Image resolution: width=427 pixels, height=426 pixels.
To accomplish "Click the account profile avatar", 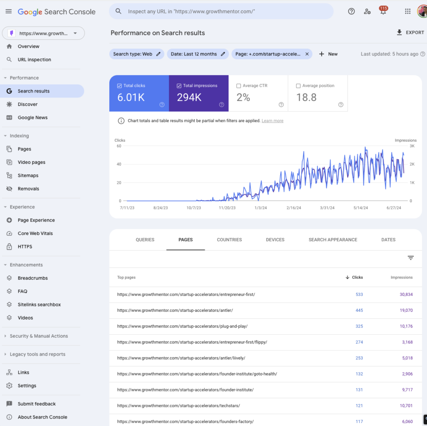I will 422,11.
